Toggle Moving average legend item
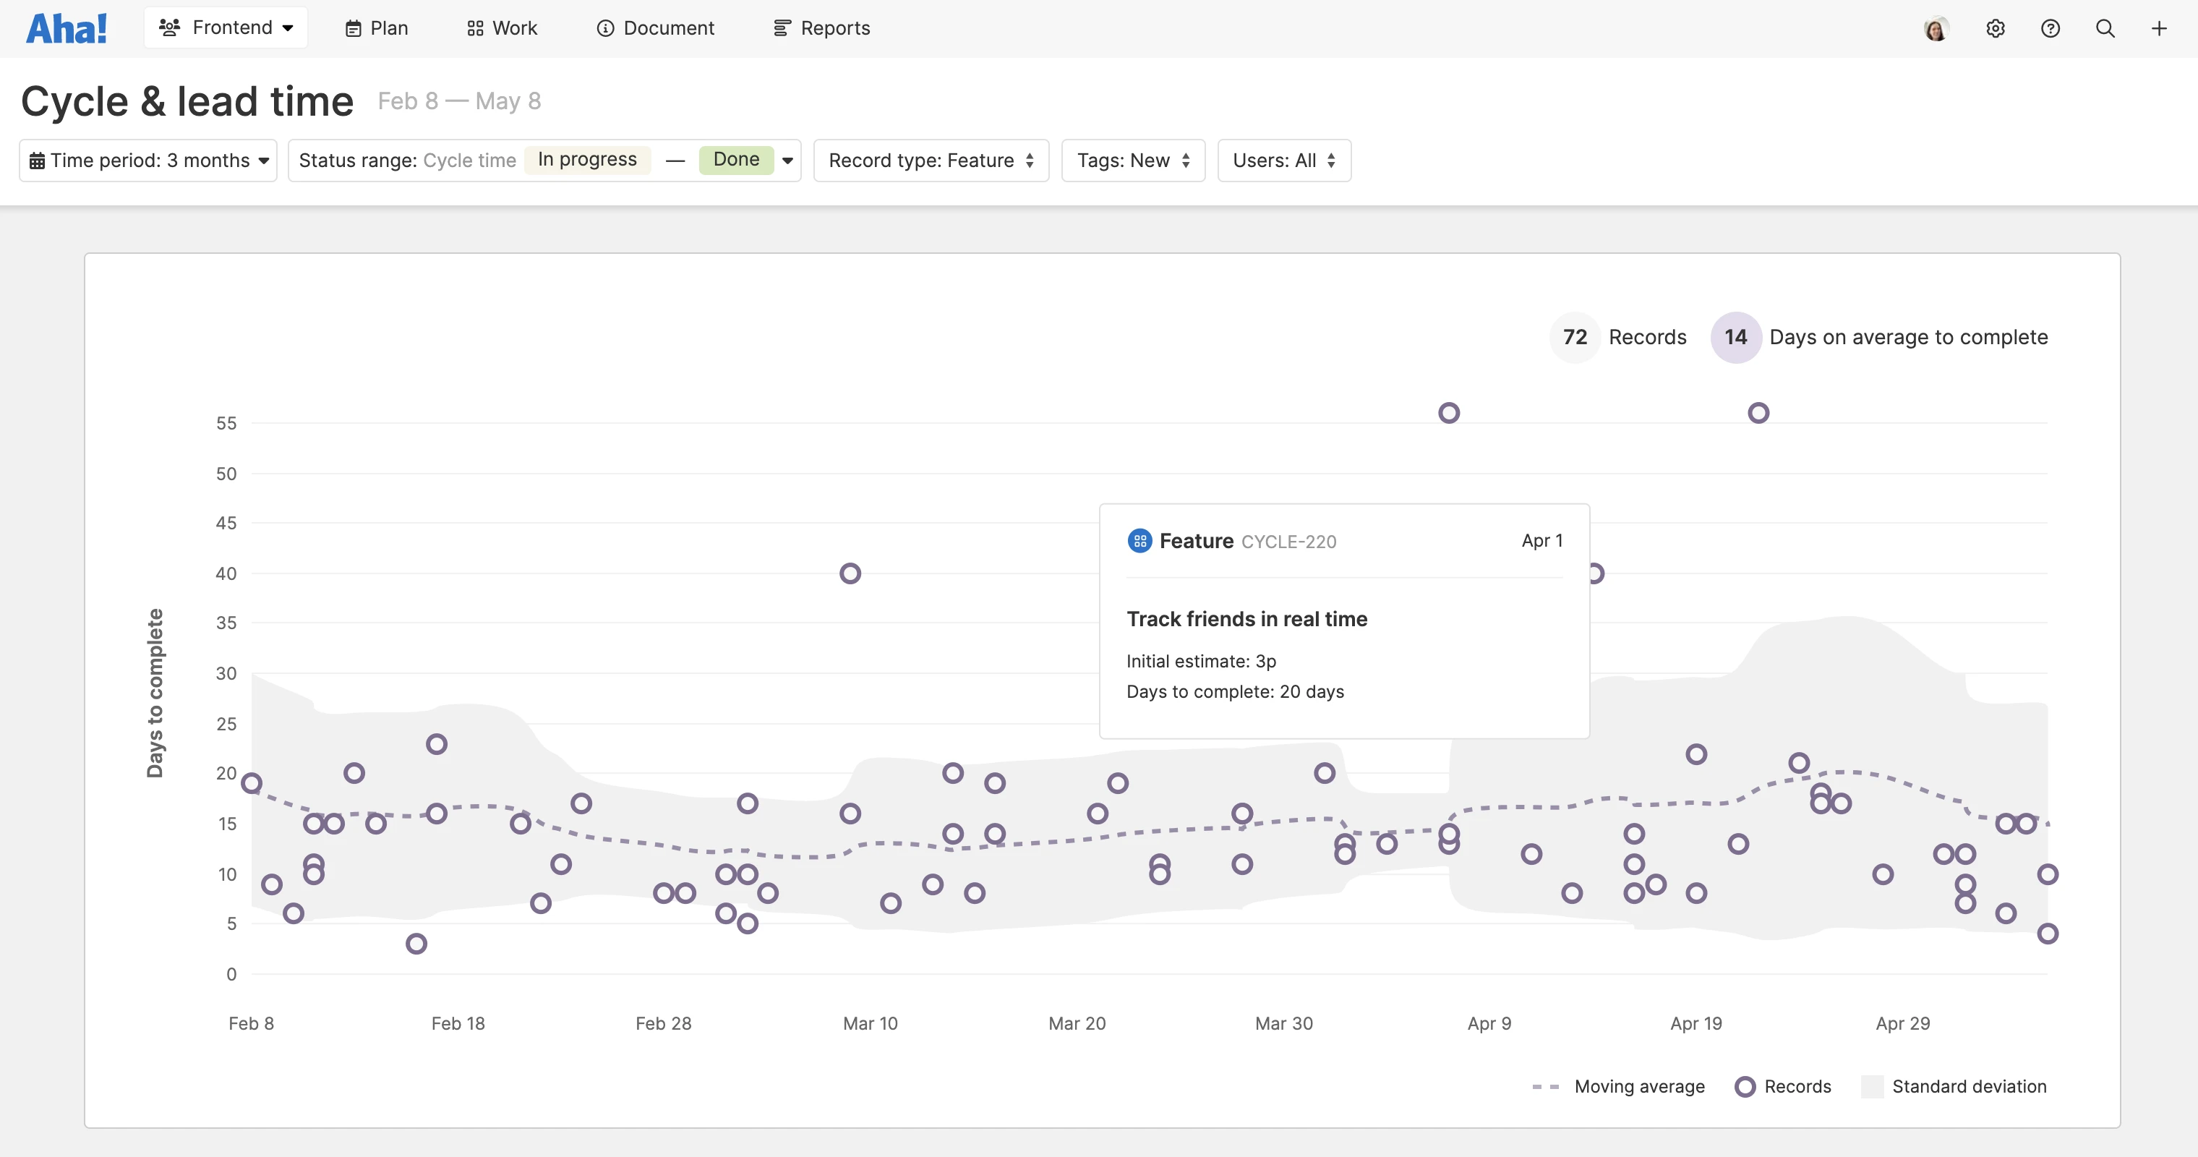2198x1157 pixels. (x=1638, y=1086)
